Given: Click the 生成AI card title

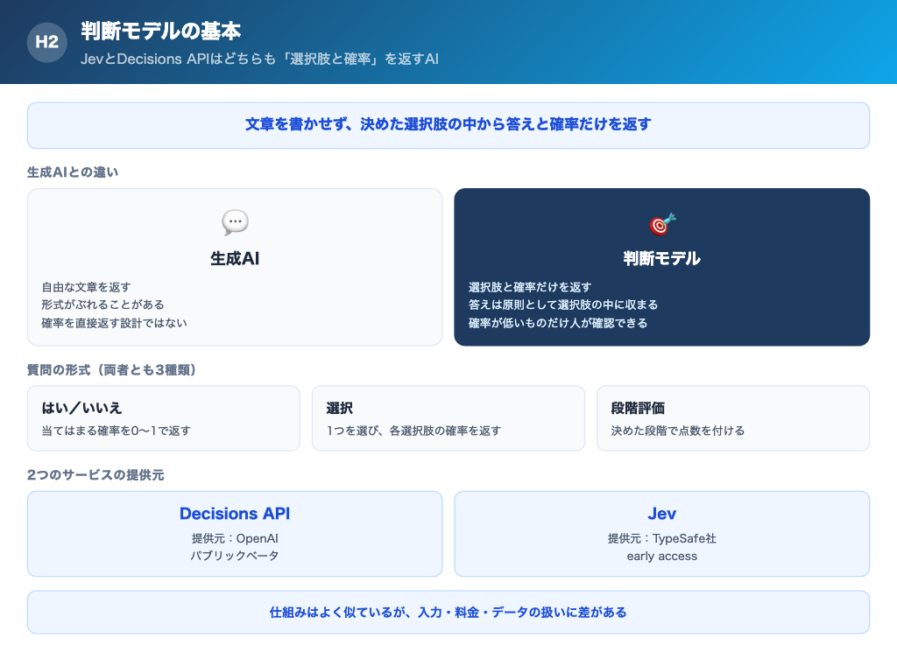Looking at the screenshot, I should coord(235,258).
